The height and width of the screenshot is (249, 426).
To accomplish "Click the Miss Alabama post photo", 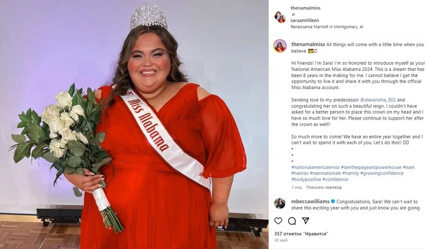I will click(x=134, y=124).
